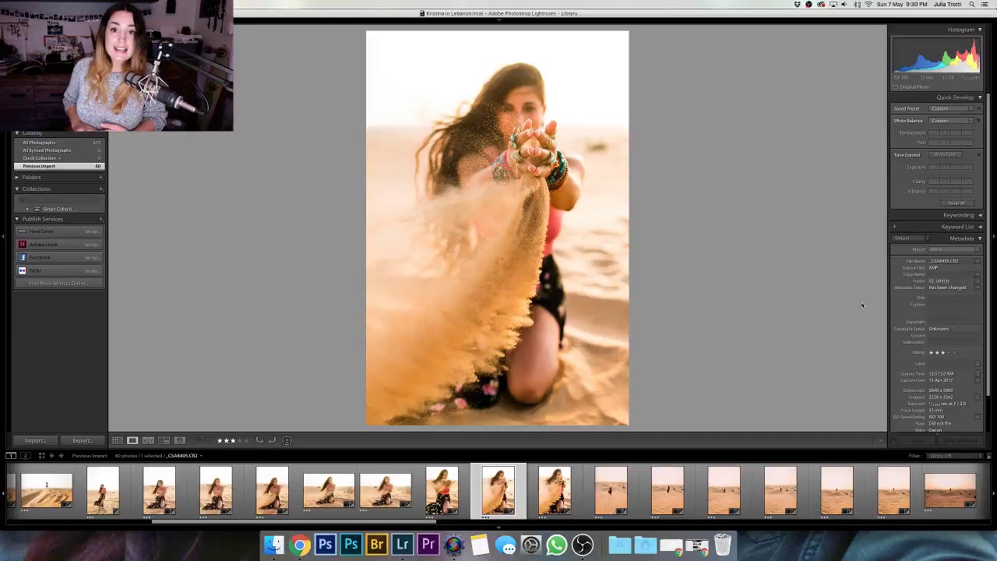Open Adobe Bridge from the Dock
This screenshot has height=561, width=997.
click(377, 545)
